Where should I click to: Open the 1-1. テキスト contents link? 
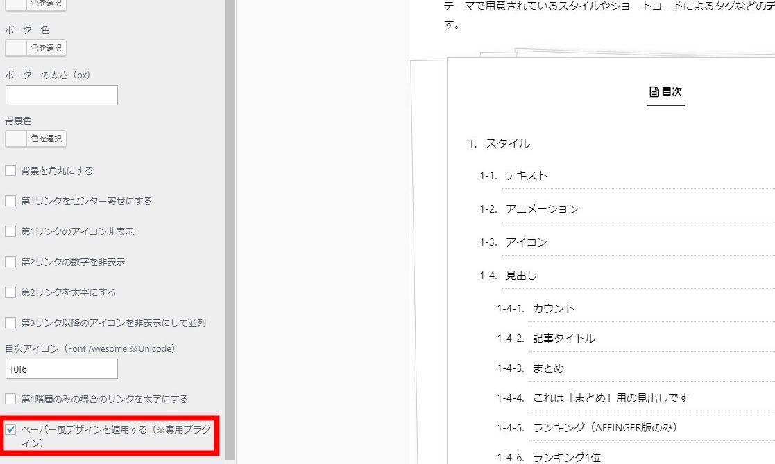click(x=526, y=176)
